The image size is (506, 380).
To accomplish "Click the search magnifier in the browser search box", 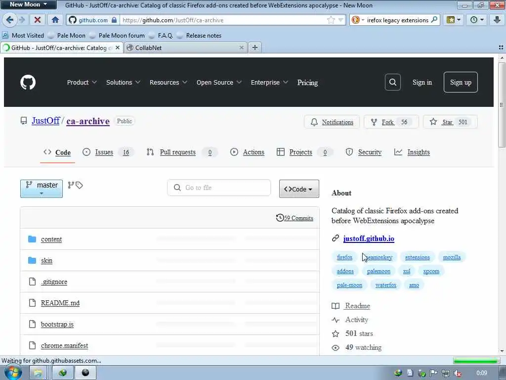I will 434,20.
